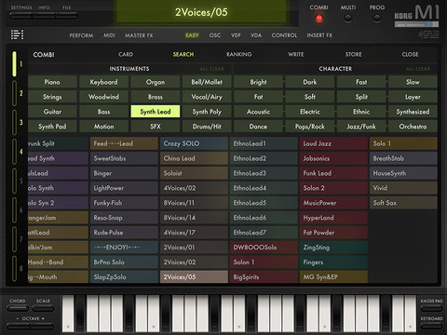Load the SlapZpSolo preset
This screenshot has width=447, height=335.
[x=124, y=277]
